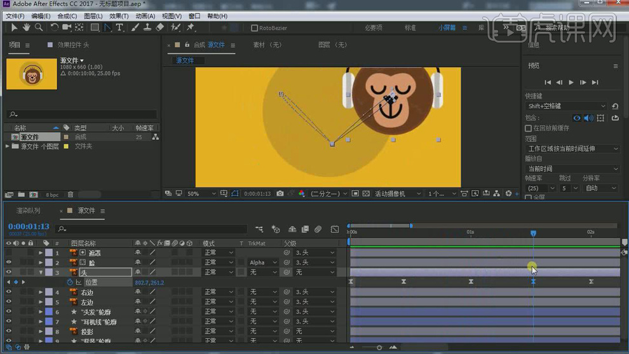Click the trash delete icon in project panel
Screen dimensions: 629x354
(71, 194)
